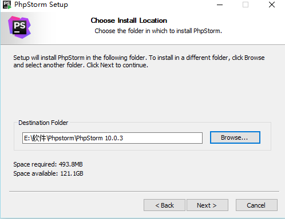Click the PhpStorm PS logo in header
This screenshot has height=219, width=285.
(x=19, y=27)
